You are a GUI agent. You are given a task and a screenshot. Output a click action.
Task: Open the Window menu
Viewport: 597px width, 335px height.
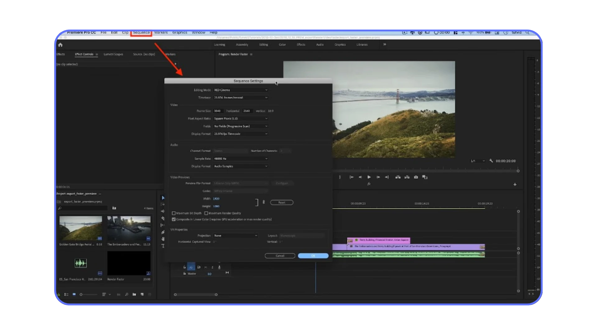198,33
